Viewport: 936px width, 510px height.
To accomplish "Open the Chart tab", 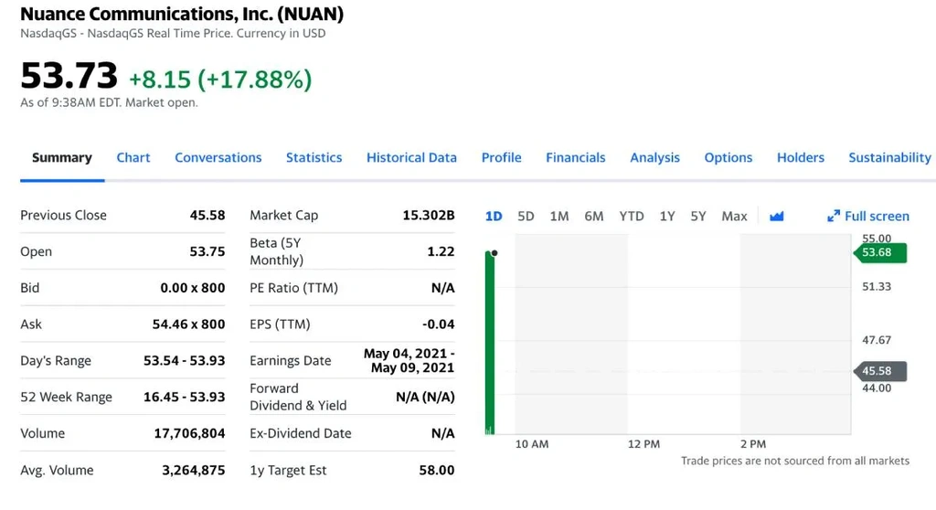I will coord(133,157).
